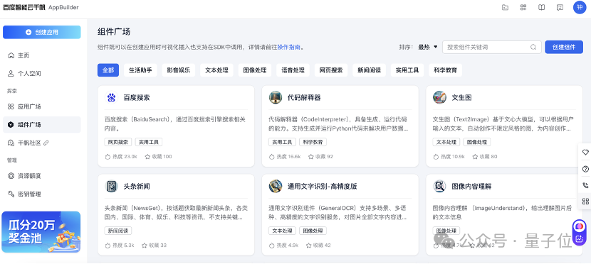
Task: Click the 代码解释器 component icon
Action: point(276,98)
